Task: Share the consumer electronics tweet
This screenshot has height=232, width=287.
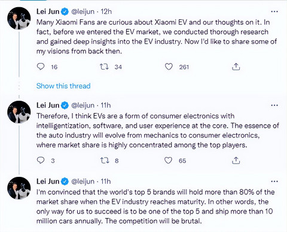Action: click(x=236, y=160)
